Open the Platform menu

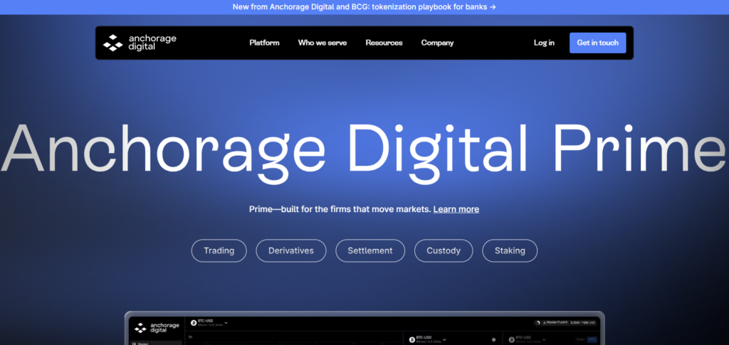(x=264, y=43)
